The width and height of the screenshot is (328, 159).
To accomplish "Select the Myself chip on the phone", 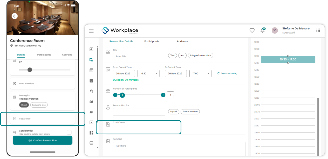I will pos(24,105).
